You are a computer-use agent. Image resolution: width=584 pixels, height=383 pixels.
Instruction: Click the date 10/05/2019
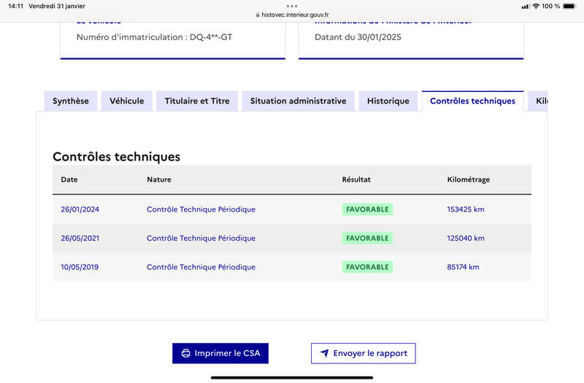(80, 267)
